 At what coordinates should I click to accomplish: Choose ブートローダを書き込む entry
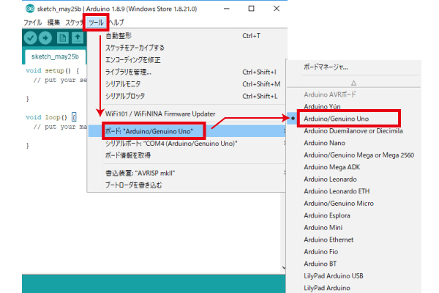(x=187, y=185)
